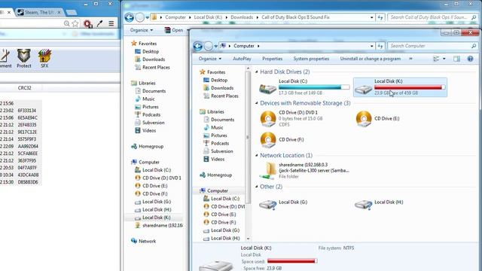Click the refresh icon beside Computer address bar
The height and width of the screenshot is (271, 482).
click(380, 46)
